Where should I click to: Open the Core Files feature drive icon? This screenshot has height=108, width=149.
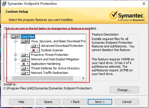point(15,37)
